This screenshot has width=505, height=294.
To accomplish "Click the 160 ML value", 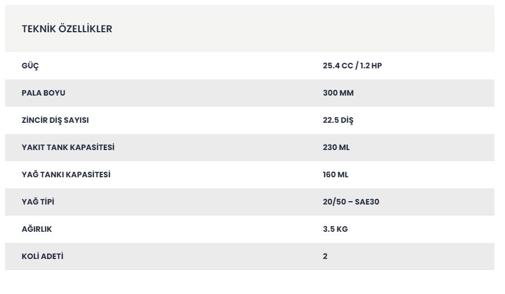I will pyautogui.click(x=336, y=175).
